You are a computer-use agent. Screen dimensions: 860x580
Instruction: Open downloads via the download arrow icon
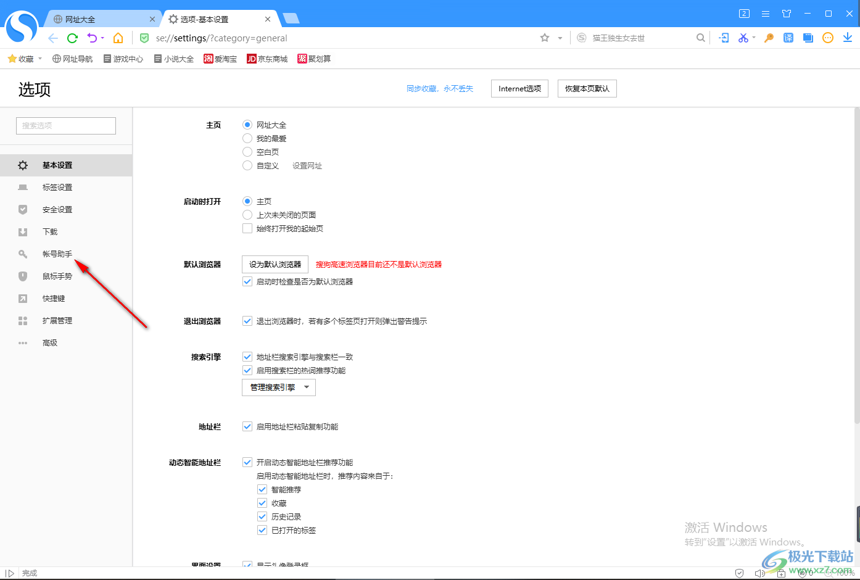tap(848, 38)
